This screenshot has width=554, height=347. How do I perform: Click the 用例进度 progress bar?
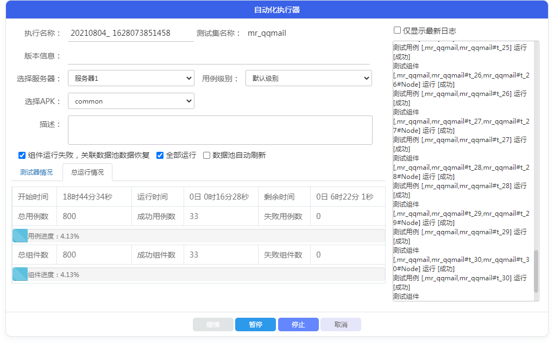199,236
